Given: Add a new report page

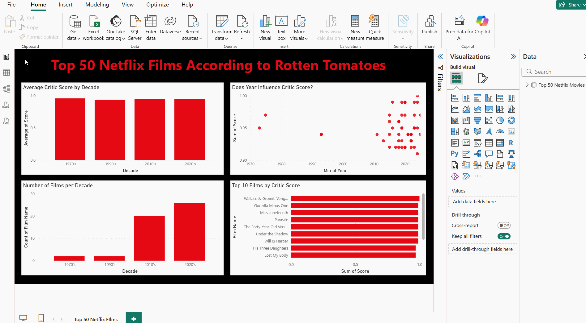Looking at the screenshot, I should click(134, 319).
